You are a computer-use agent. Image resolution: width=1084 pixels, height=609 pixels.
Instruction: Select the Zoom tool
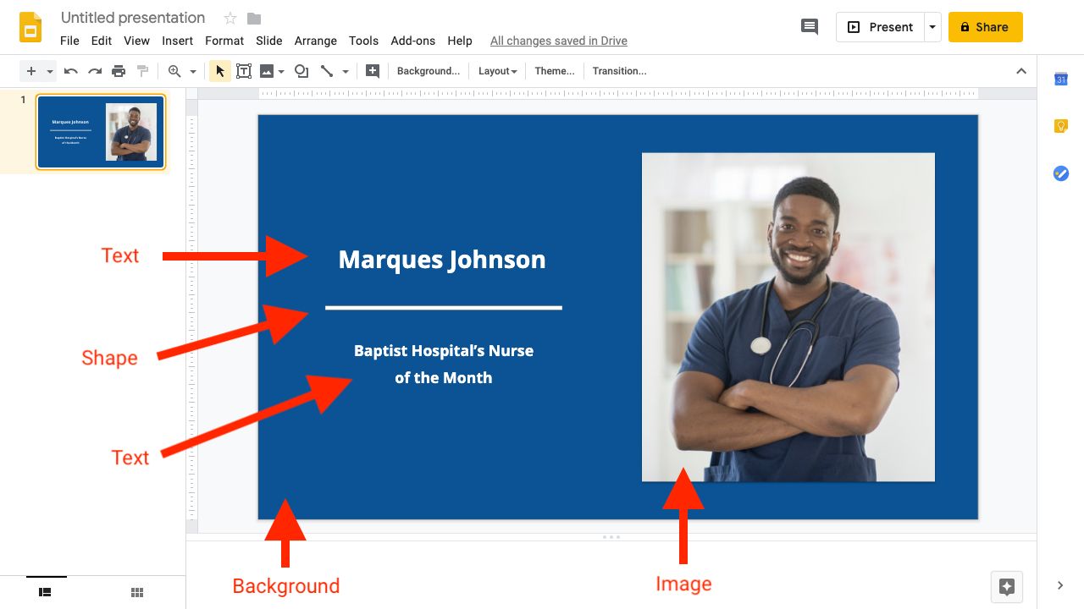174,71
